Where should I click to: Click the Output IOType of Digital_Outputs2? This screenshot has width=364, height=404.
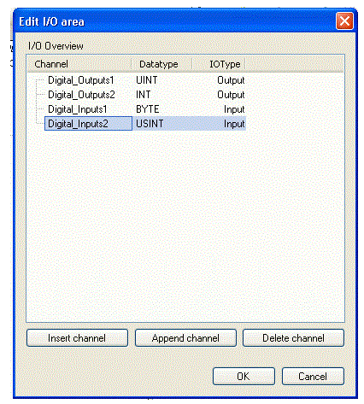(231, 95)
